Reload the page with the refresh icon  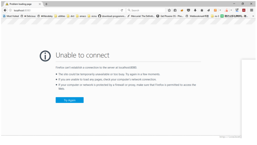[x=122, y=10]
